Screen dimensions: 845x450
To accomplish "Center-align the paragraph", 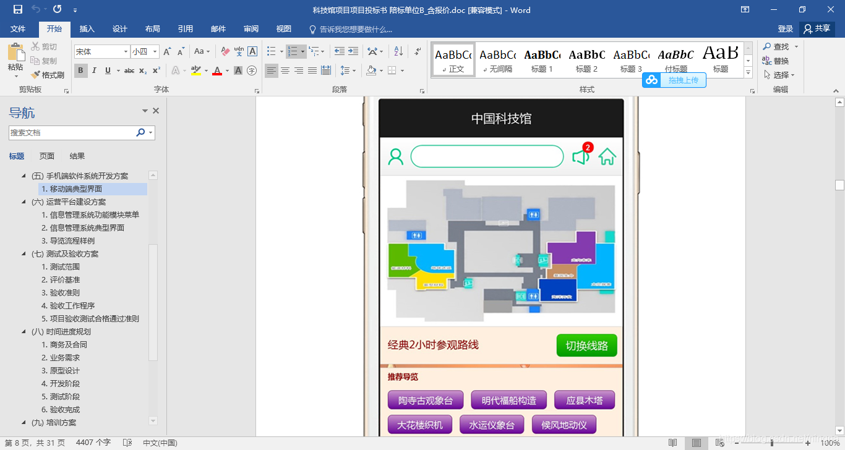I will click(x=285, y=71).
